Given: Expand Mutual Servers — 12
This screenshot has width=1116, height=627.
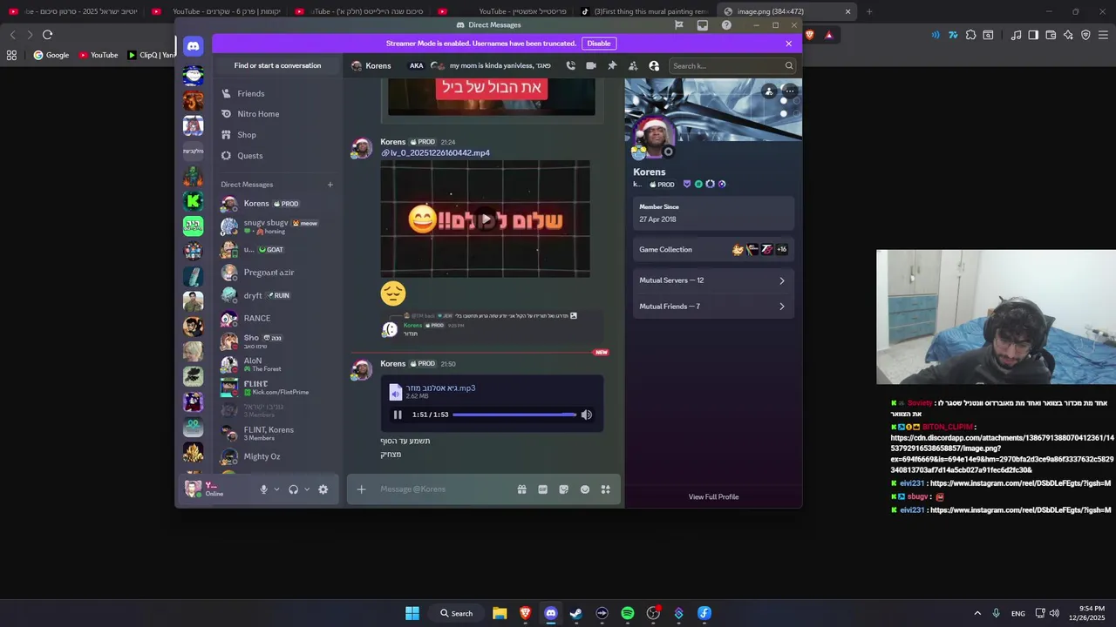Looking at the screenshot, I should 713,280.
